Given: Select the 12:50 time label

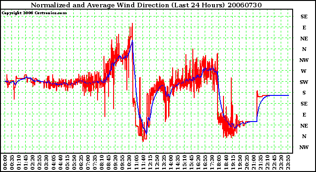Looking at the screenshot, I should coord(157,162).
